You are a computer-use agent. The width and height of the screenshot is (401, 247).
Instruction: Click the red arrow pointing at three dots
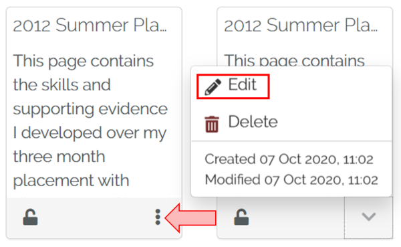[190, 218]
